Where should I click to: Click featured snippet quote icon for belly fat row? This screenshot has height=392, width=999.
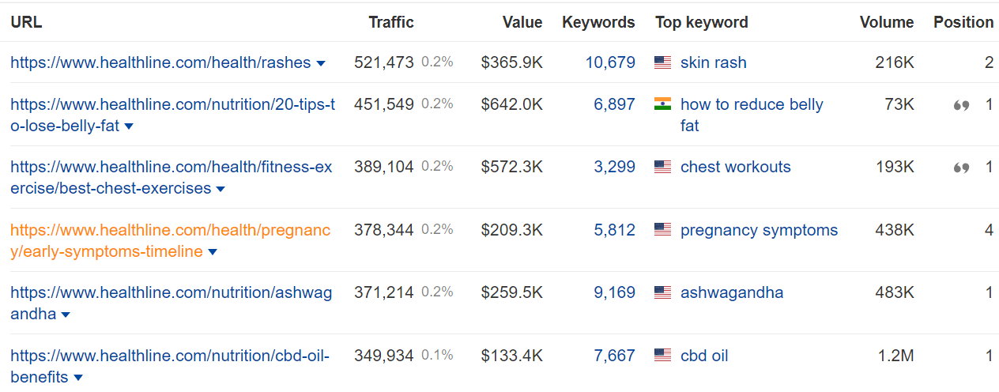pyautogui.click(x=961, y=105)
